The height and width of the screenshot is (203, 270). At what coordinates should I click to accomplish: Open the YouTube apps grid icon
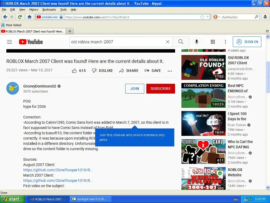tap(213, 42)
